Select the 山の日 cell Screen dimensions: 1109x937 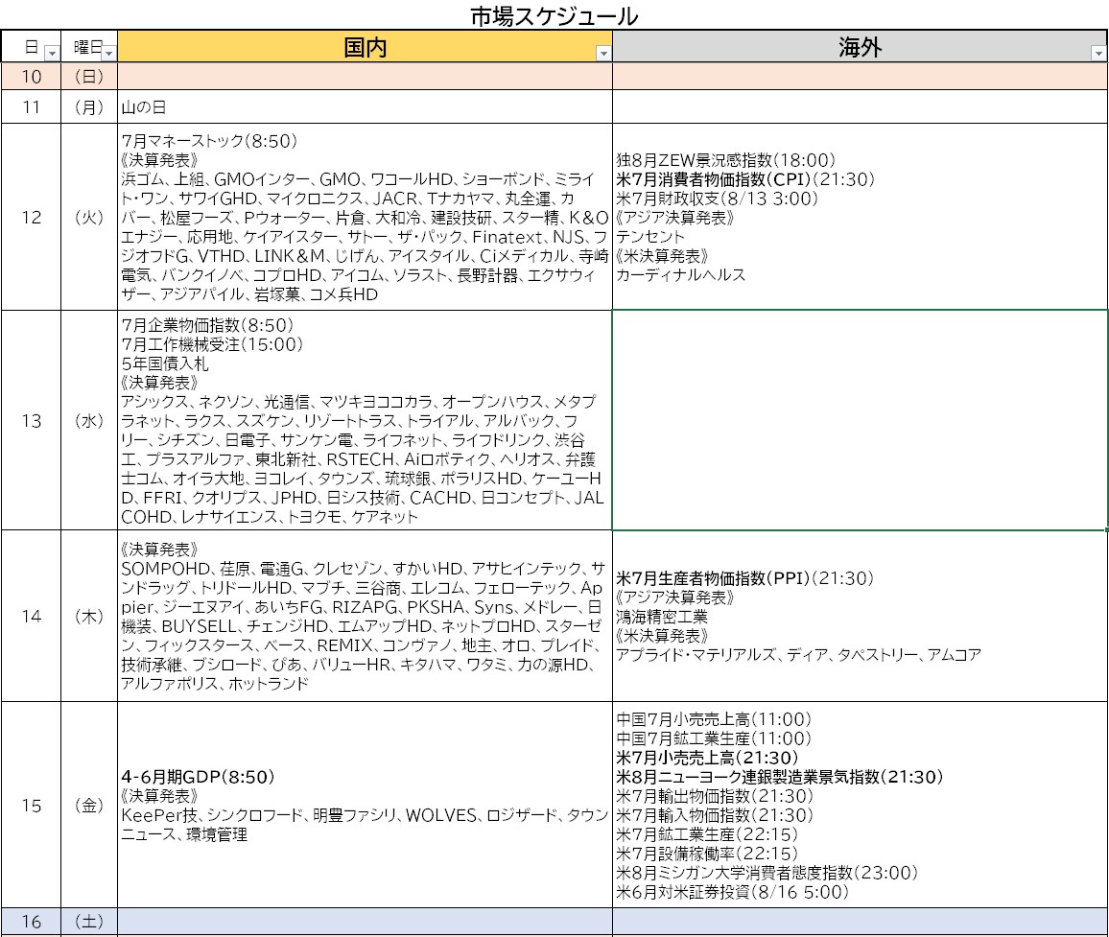pos(365,106)
